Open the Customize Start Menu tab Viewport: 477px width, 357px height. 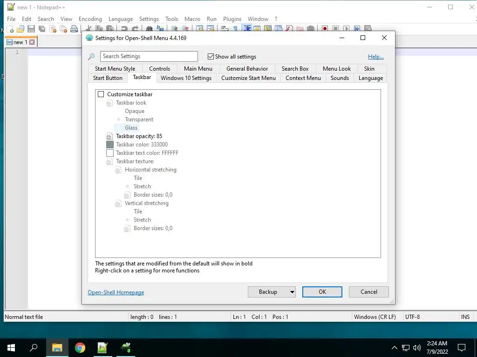pyautogui.click(x=249, y=78)
